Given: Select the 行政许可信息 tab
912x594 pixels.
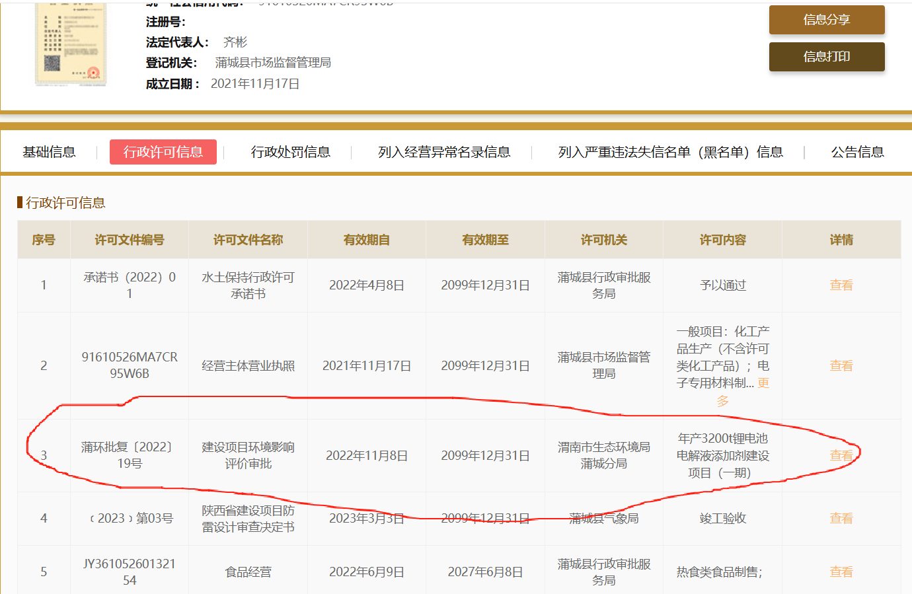Looking at the screenshot, I should tap(163, 152).
